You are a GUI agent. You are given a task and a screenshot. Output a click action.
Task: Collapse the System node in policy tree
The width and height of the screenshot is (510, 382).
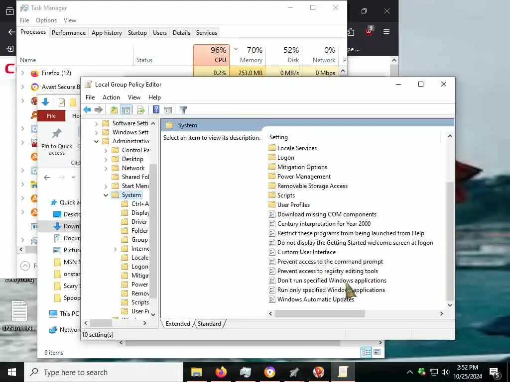[106, 195]
